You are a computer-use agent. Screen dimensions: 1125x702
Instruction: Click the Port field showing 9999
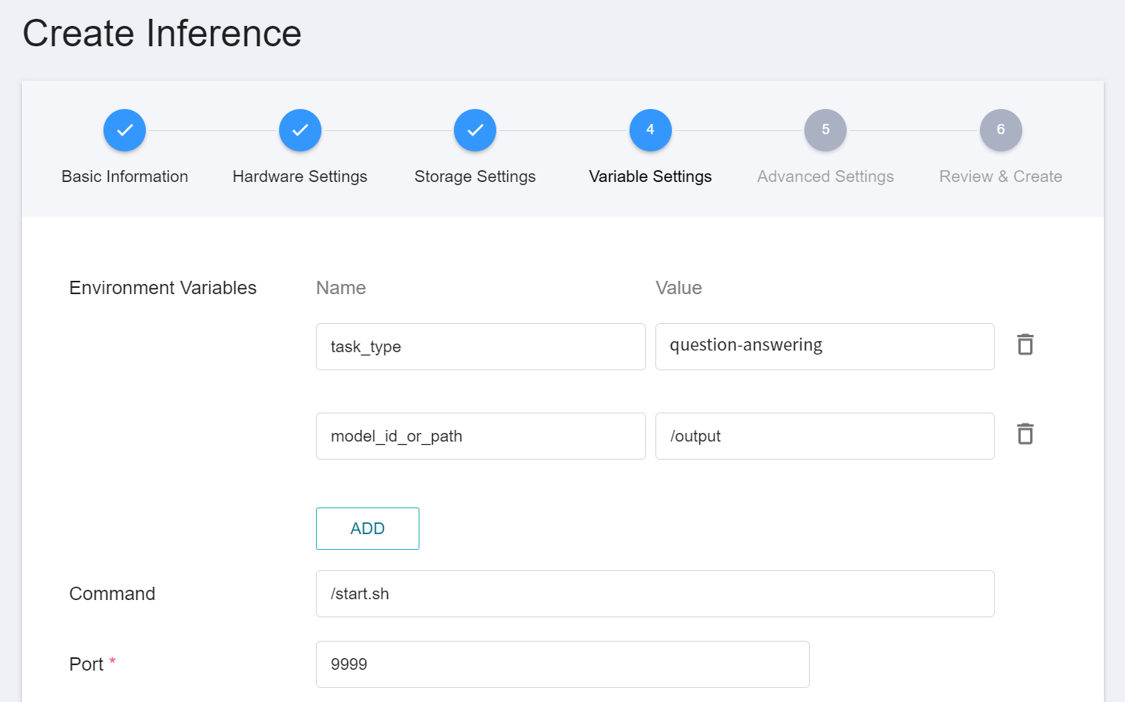point(563,664)
